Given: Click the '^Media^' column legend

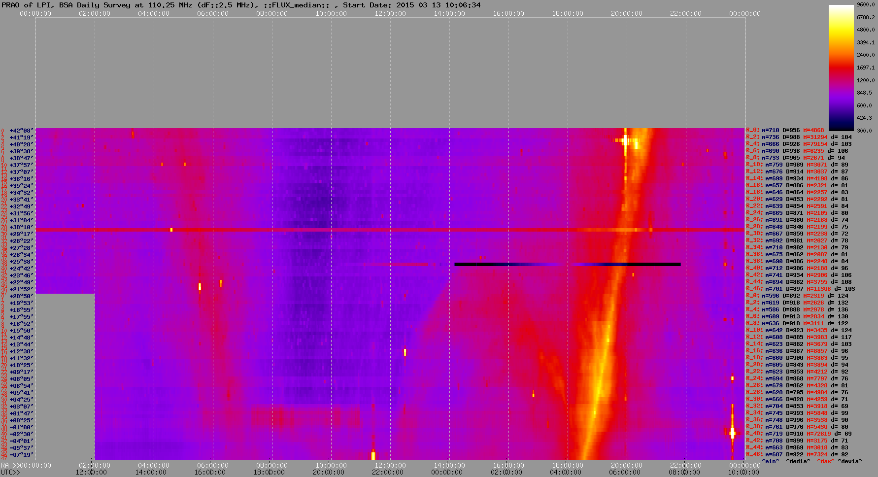Looking at the screenshot, I should 798,461.
